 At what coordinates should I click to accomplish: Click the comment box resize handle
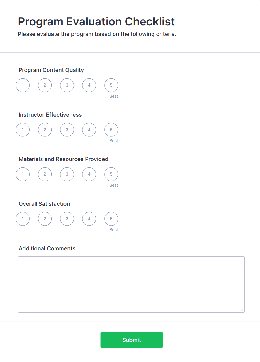click(241, 309)
